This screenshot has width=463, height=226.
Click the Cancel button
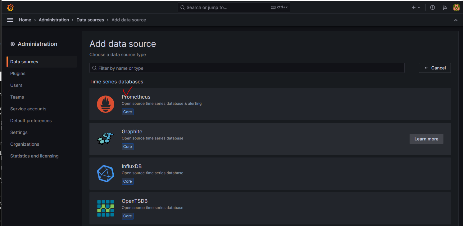click(435, 68)
